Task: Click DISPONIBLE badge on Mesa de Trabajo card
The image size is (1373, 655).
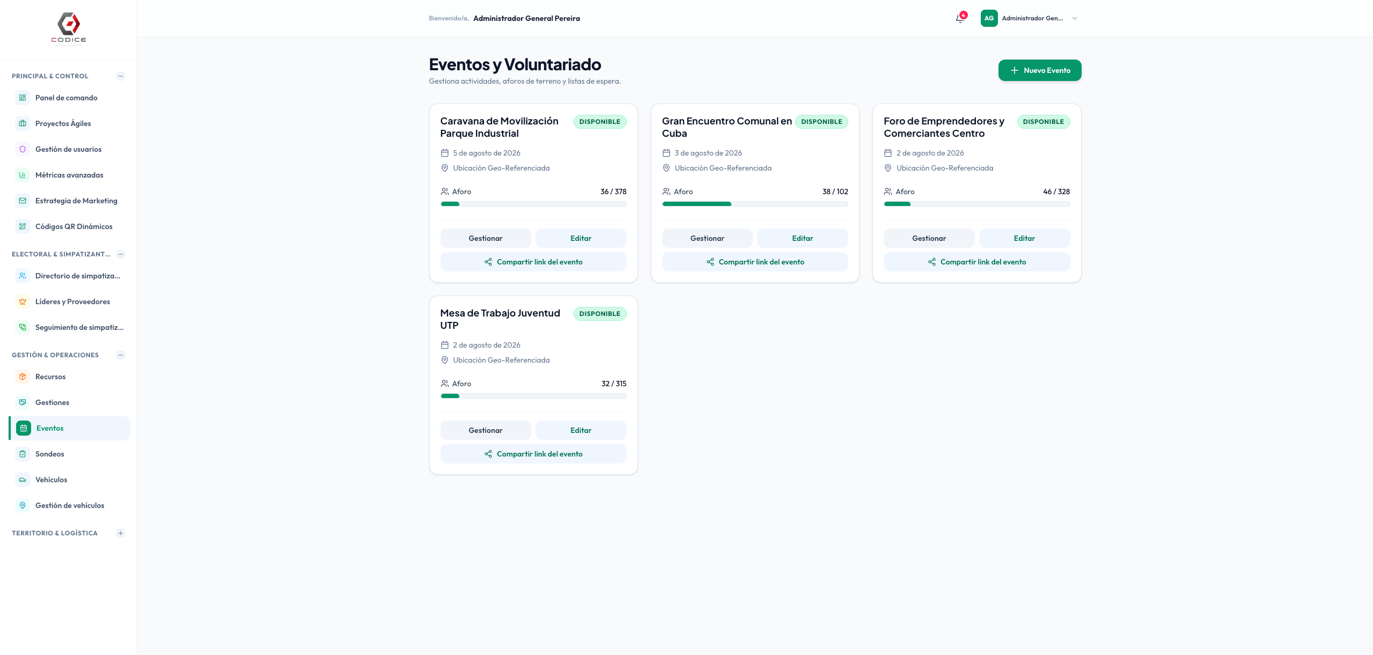Action: point(599,314)
